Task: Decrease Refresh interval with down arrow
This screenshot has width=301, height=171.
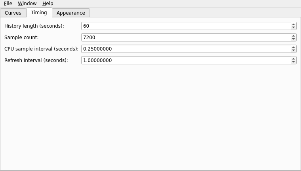Action: click(293, 62)
